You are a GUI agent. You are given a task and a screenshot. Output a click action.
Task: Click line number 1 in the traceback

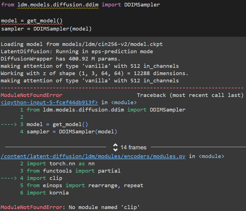click(x=22, y=110)
